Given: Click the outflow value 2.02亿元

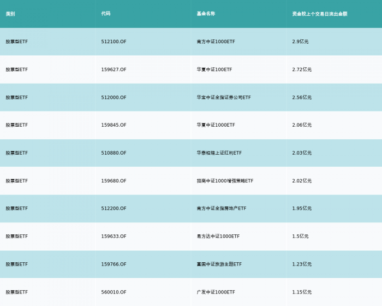Looking at the screenshot, I should [x=302, y=181].
